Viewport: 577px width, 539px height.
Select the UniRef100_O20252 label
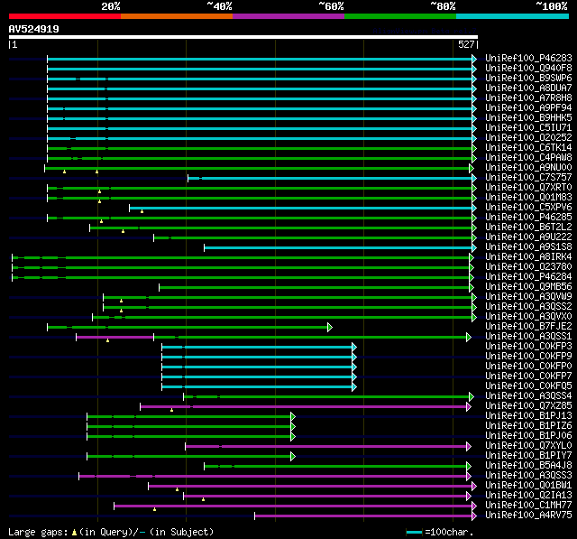tap(528, 137)
